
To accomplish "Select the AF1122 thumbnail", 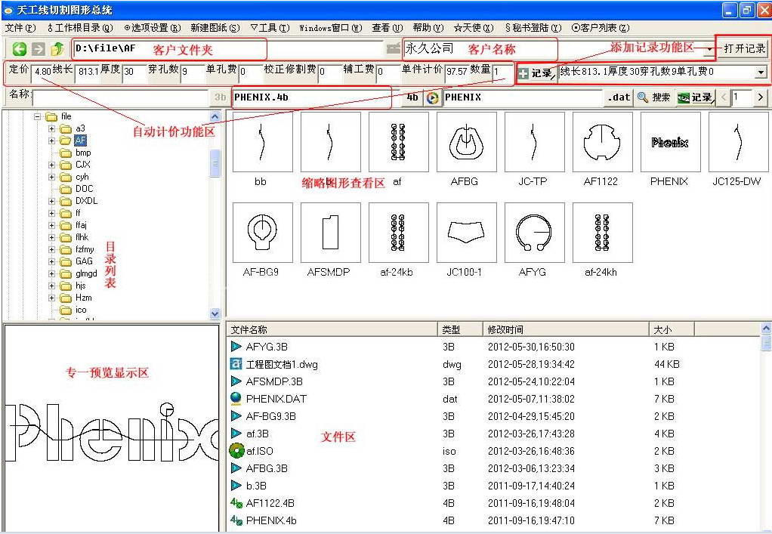I will pos(602,142).
